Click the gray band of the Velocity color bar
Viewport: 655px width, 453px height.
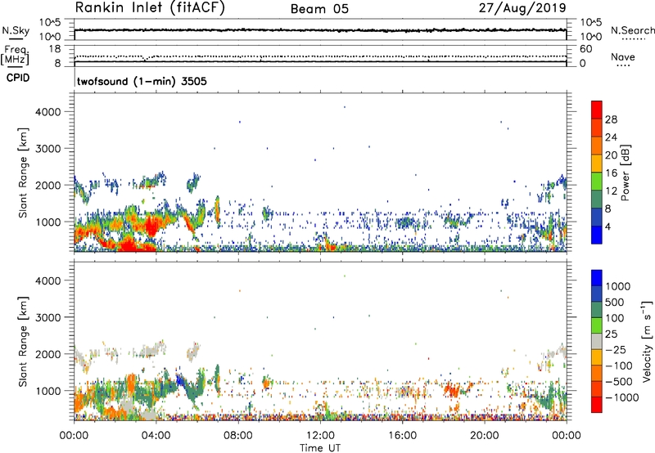coord(597,342)
